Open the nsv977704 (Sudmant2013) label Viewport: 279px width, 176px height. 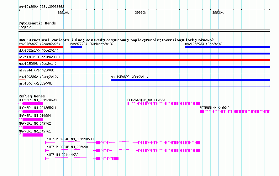[92, 44]
